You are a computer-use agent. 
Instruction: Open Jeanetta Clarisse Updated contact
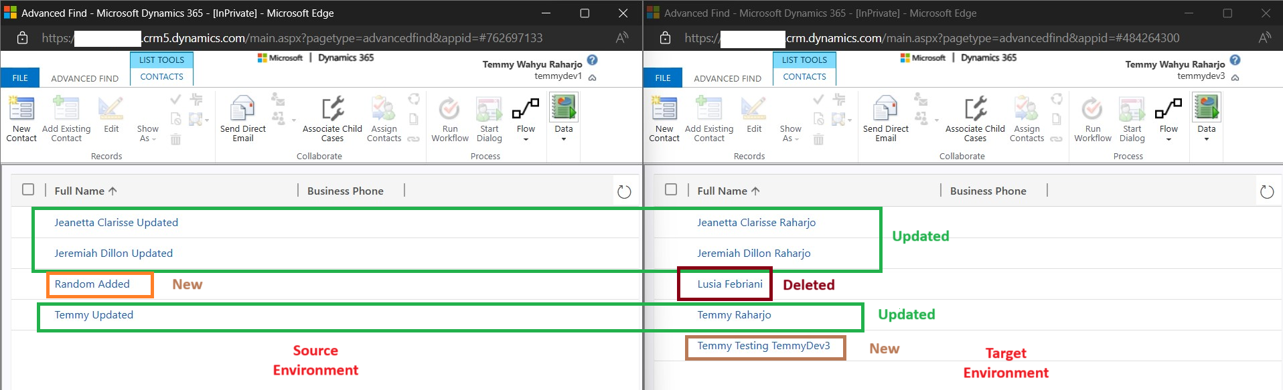click(117, 223)
